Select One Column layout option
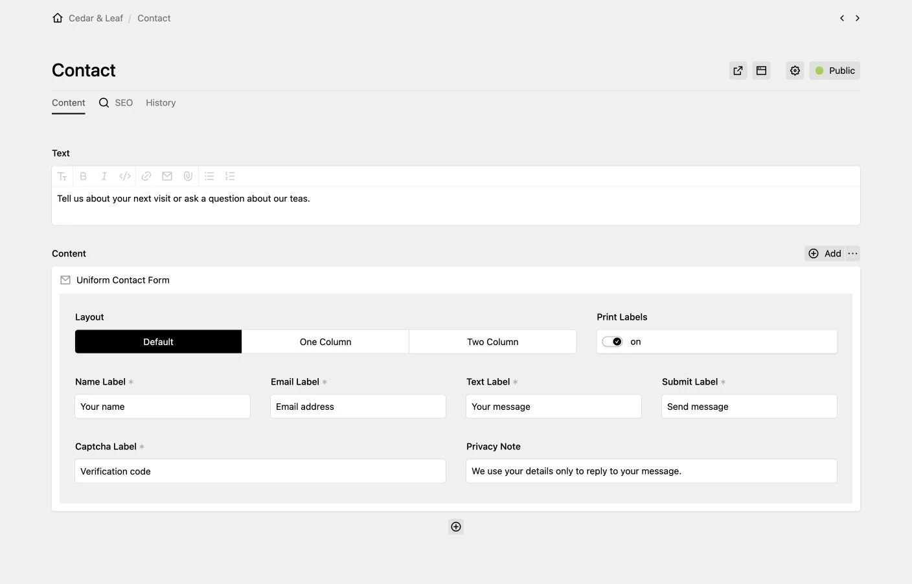Screen dimensions: 912x584 (x=325, y=342)
